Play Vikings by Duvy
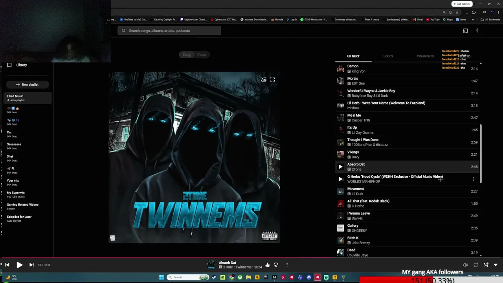The image size is (503, 283). (408, 154)
